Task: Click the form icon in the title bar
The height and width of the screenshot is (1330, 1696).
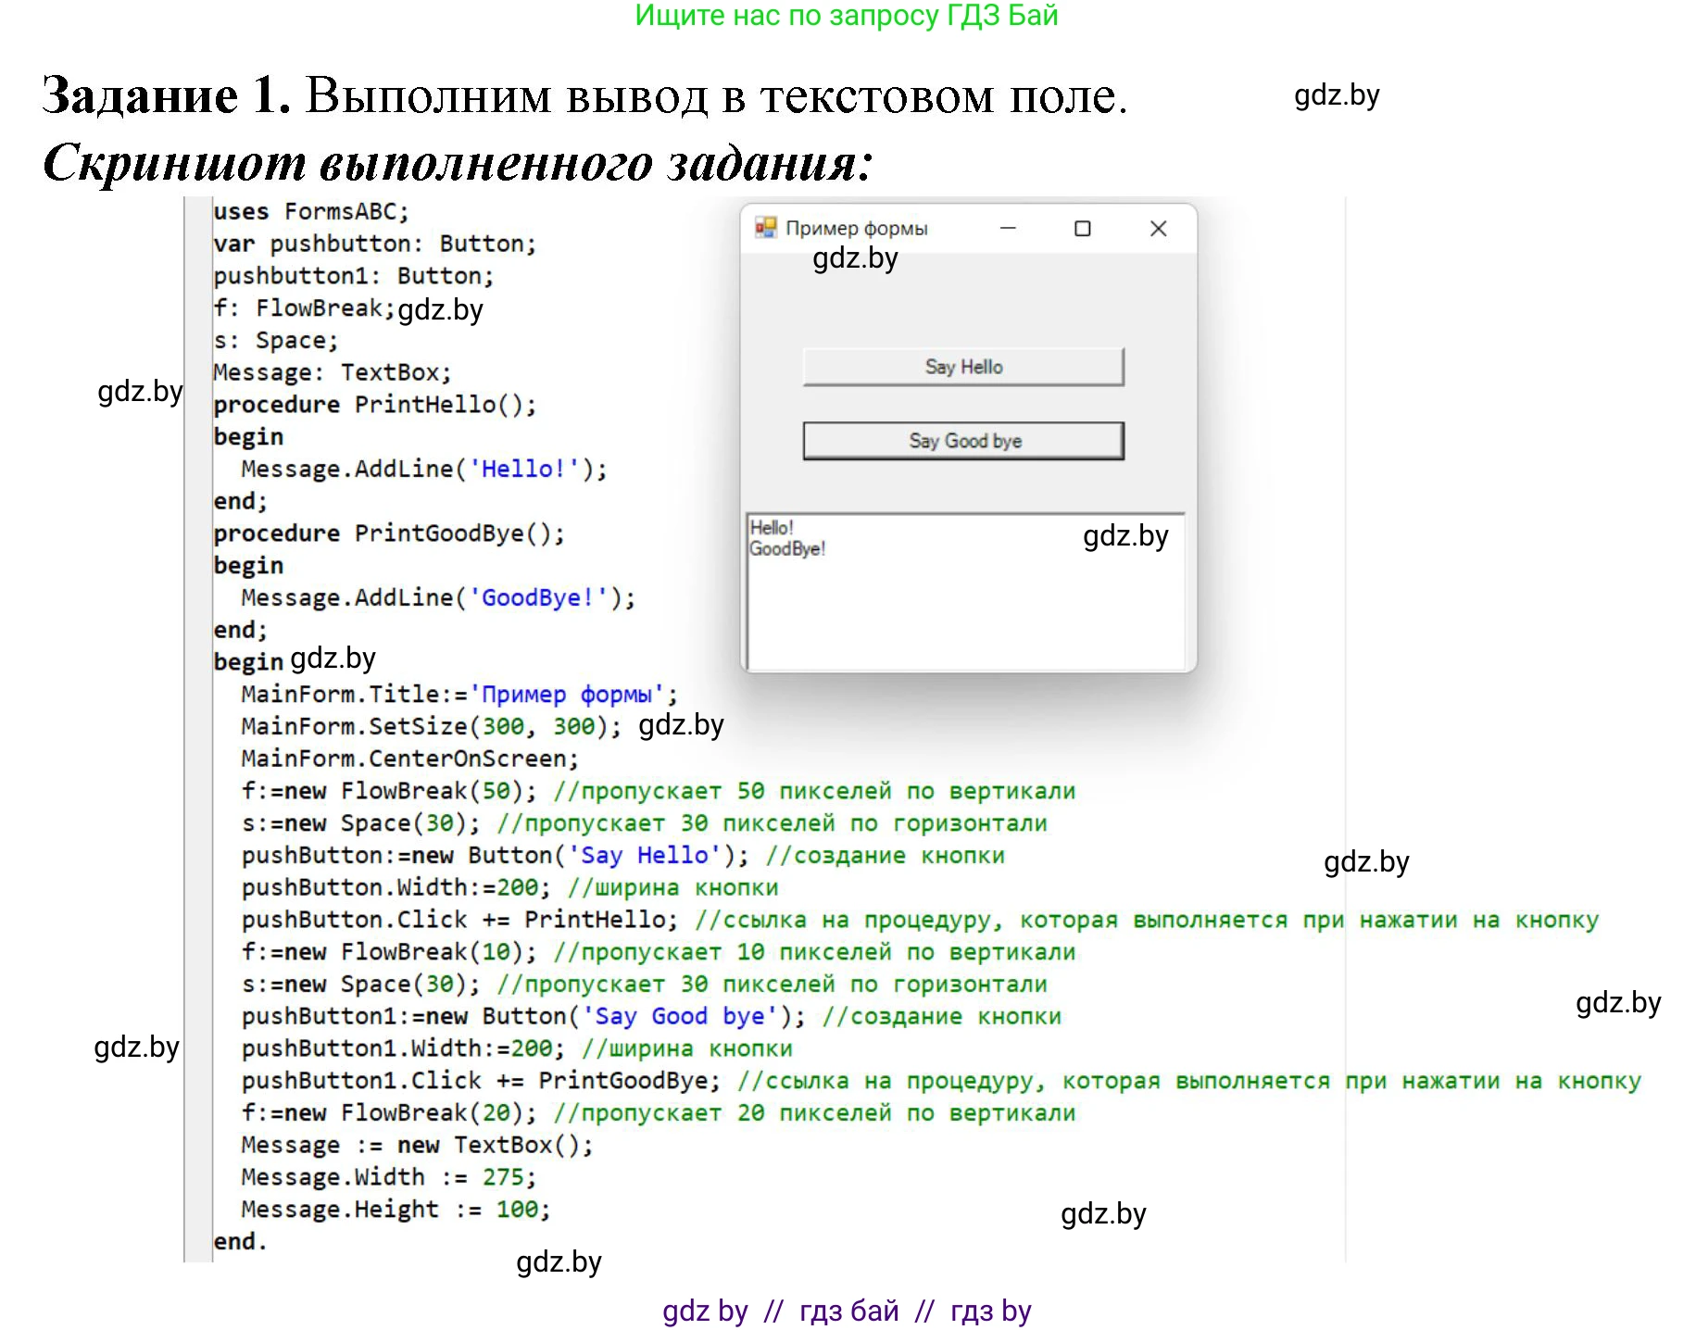Action: [765, 228]
